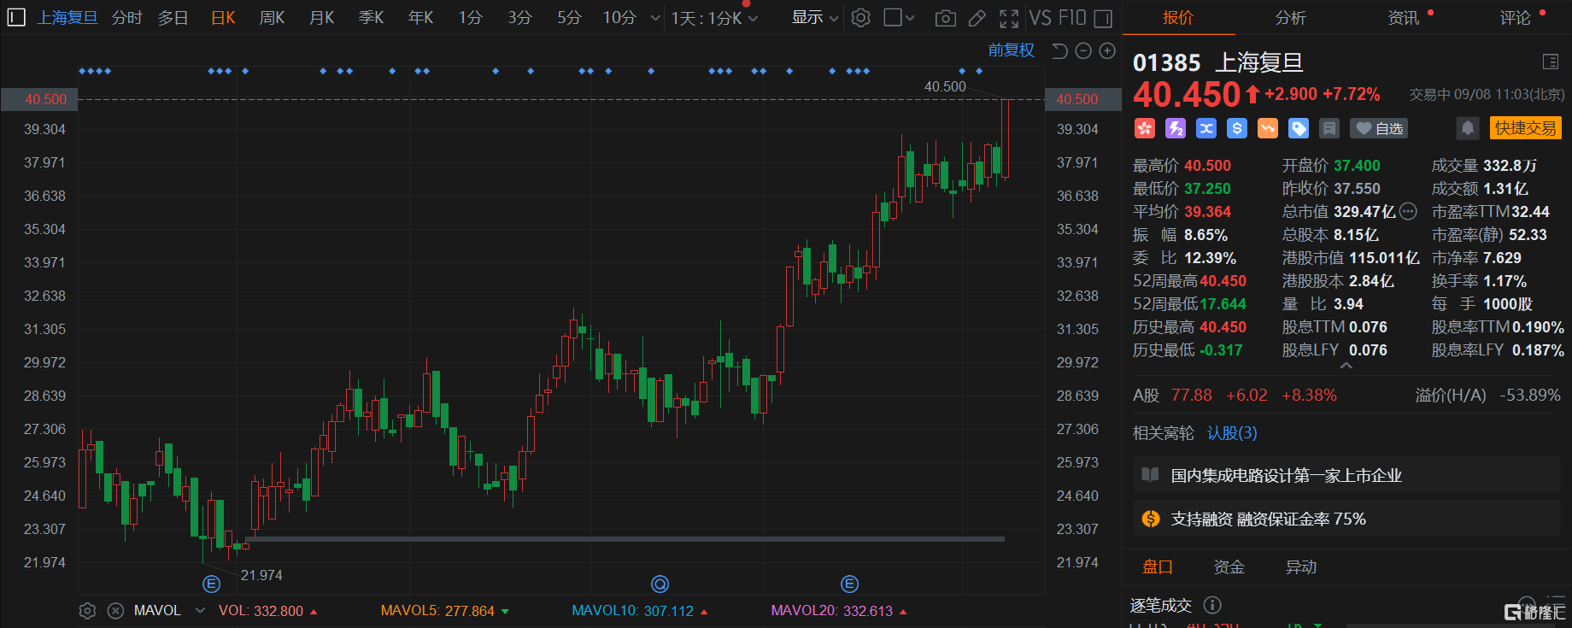Open VS comparison tool
This screenshot has width=1572, height=628.
[1040, 18]
